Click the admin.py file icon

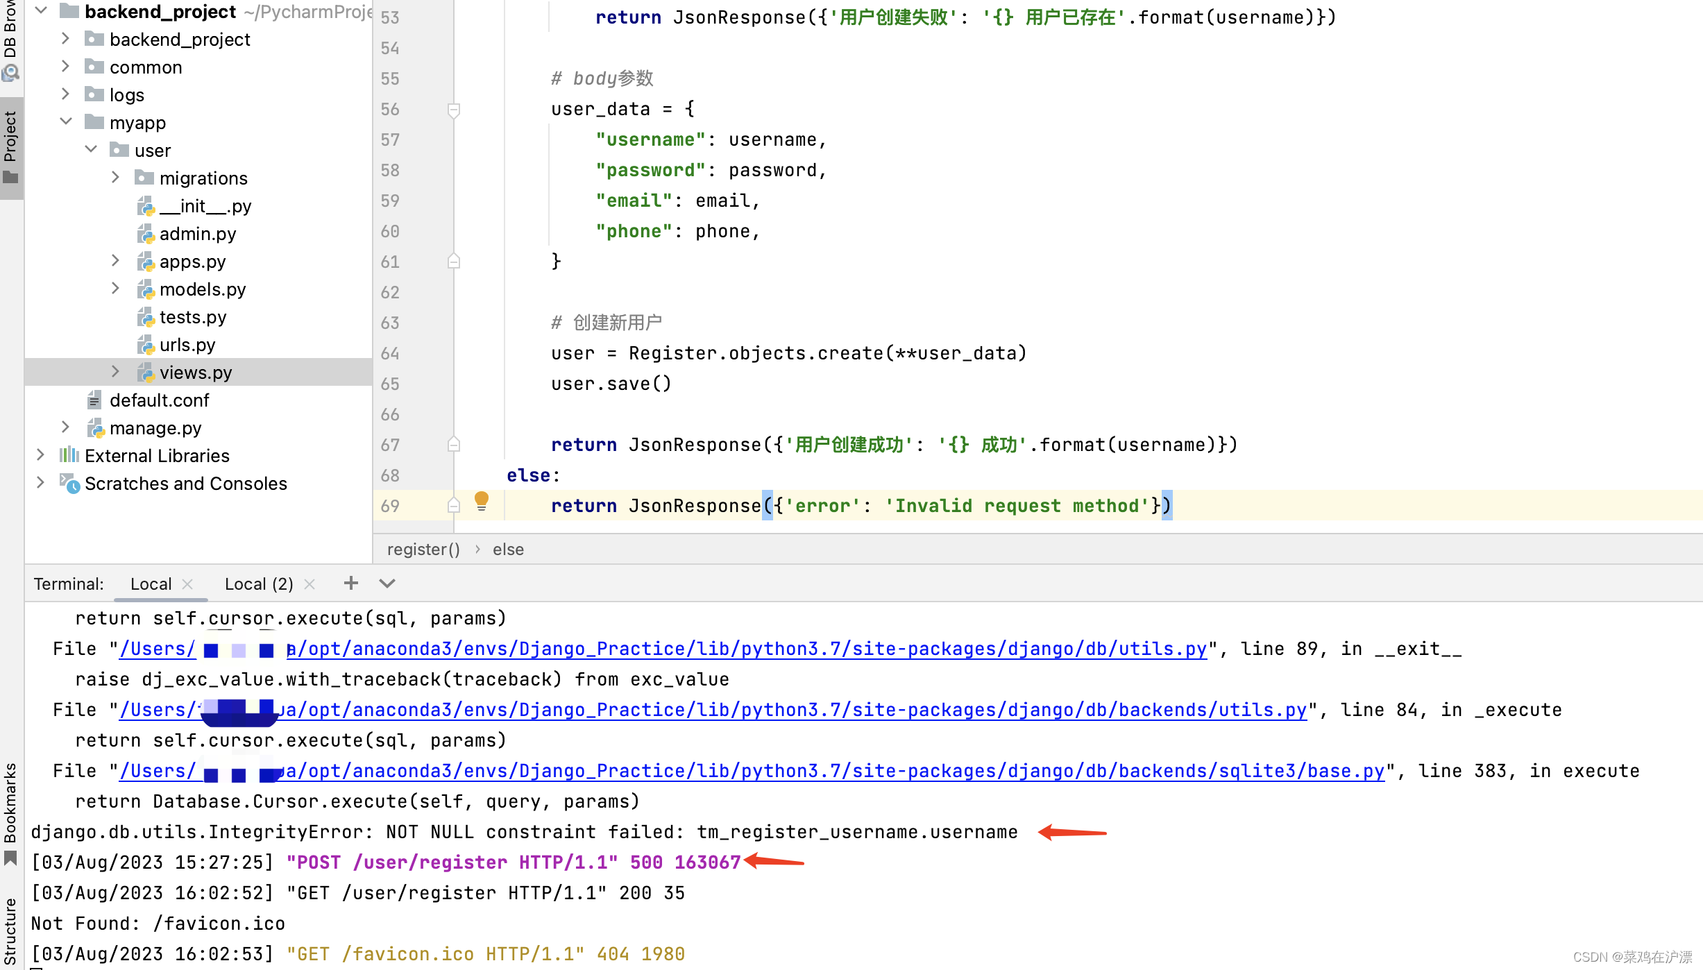point(146,234)
